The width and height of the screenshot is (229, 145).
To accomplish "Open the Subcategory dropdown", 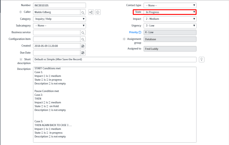I will coord(59,26).
